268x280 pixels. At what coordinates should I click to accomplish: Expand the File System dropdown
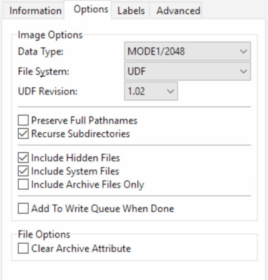[187, 71]
